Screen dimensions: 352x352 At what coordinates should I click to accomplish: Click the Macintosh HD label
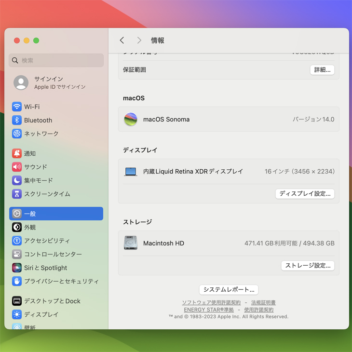(x=163, y=243)
